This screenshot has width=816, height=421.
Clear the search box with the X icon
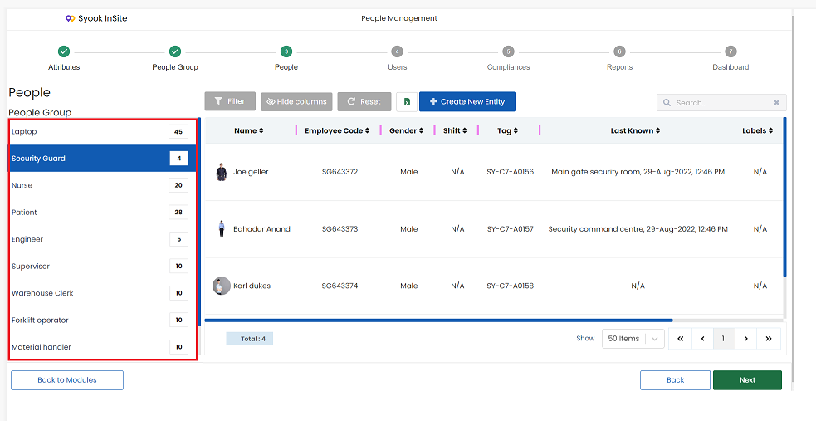[x=776, y=102]
